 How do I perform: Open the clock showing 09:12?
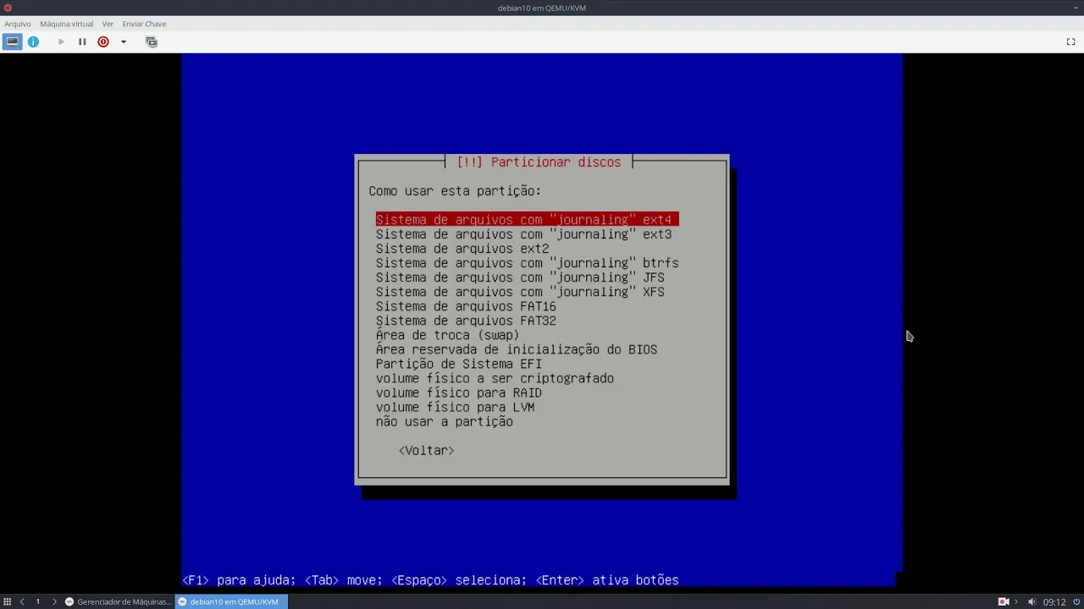click(1054, 601)
